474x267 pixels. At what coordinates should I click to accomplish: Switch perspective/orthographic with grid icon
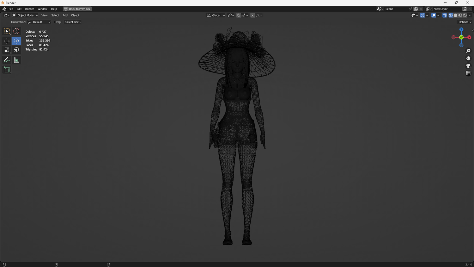[x=468, y=73]
